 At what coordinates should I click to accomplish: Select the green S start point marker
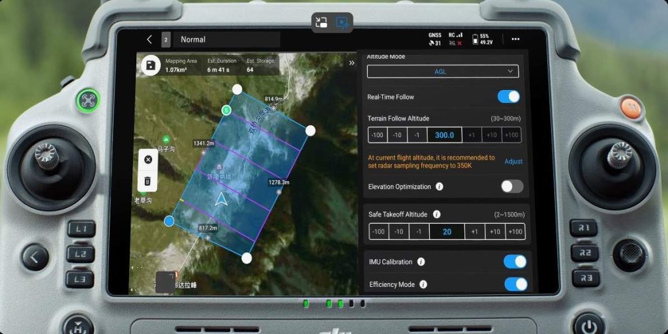(226, 110)
